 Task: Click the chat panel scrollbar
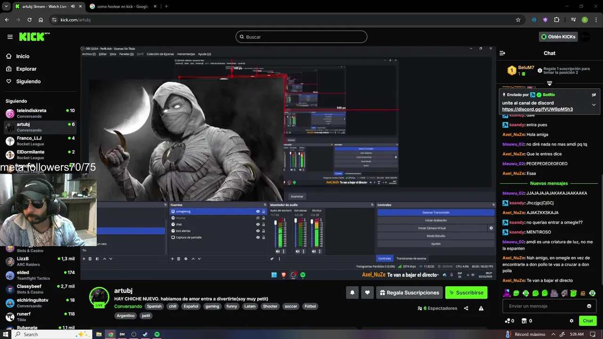coord(602,231)
